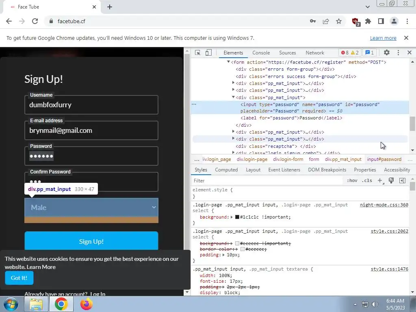
Task: Click the Styles Filter field
Action: 268,181
